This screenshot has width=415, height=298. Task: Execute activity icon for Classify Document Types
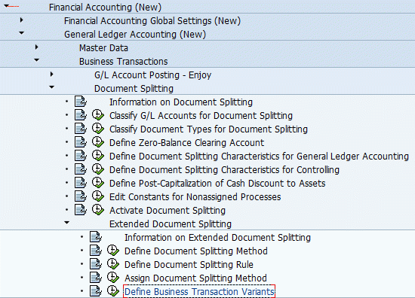98,129
